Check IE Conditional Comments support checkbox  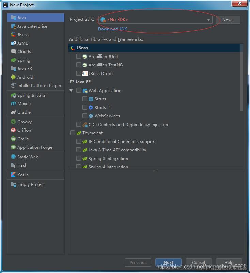(79, 141)
